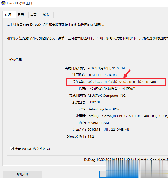The width and height of the screenshot is (168, 178).
Task: Click the Default System BIOS value
Action: pos(103,109)
